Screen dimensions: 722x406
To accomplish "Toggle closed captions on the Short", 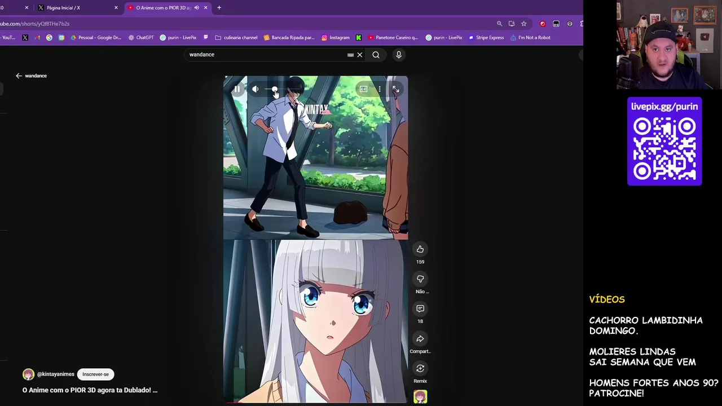I will point(364,89).
